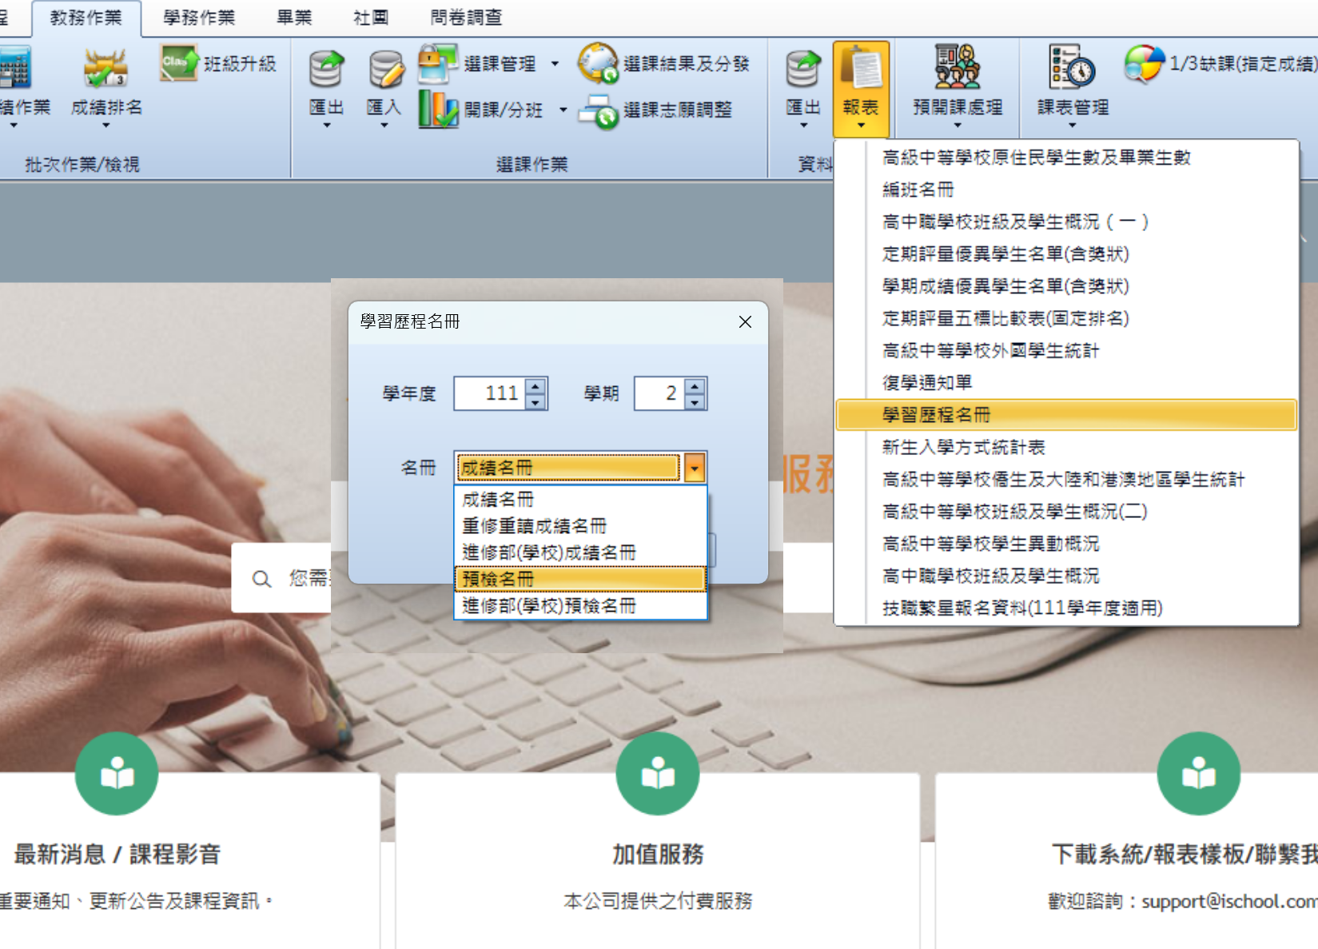Click the 課表管理 checklist clock icon
This screenshot has width=1318, height=949.
[1072, 66]
